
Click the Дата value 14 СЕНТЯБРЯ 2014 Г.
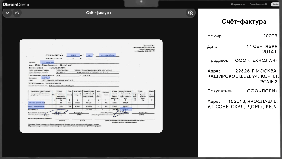[262, 49]
